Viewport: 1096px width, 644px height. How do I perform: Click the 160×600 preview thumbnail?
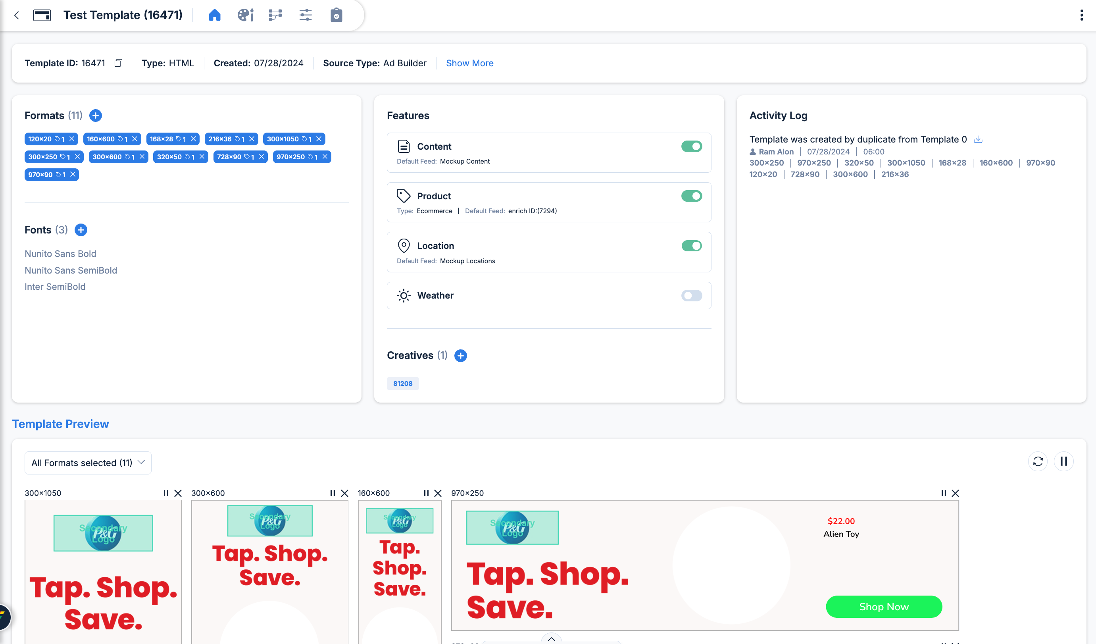click(400, 572)
